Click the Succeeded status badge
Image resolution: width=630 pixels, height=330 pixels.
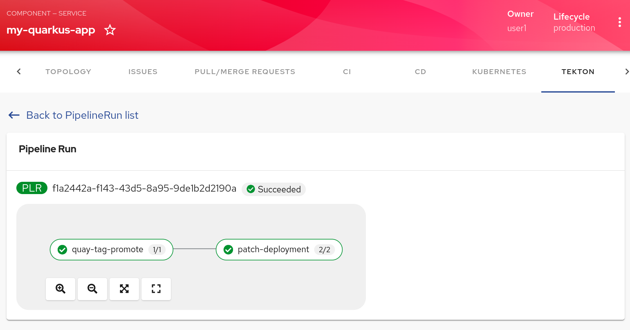point(274,189)
